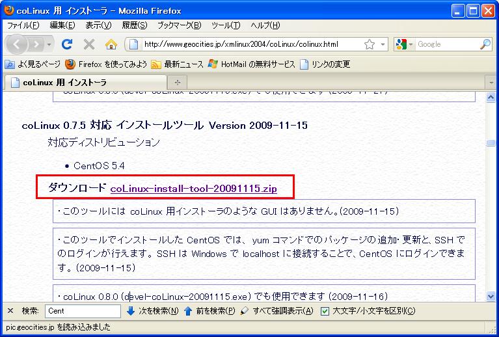Open the Google search engine selector

tap(405, 44)
